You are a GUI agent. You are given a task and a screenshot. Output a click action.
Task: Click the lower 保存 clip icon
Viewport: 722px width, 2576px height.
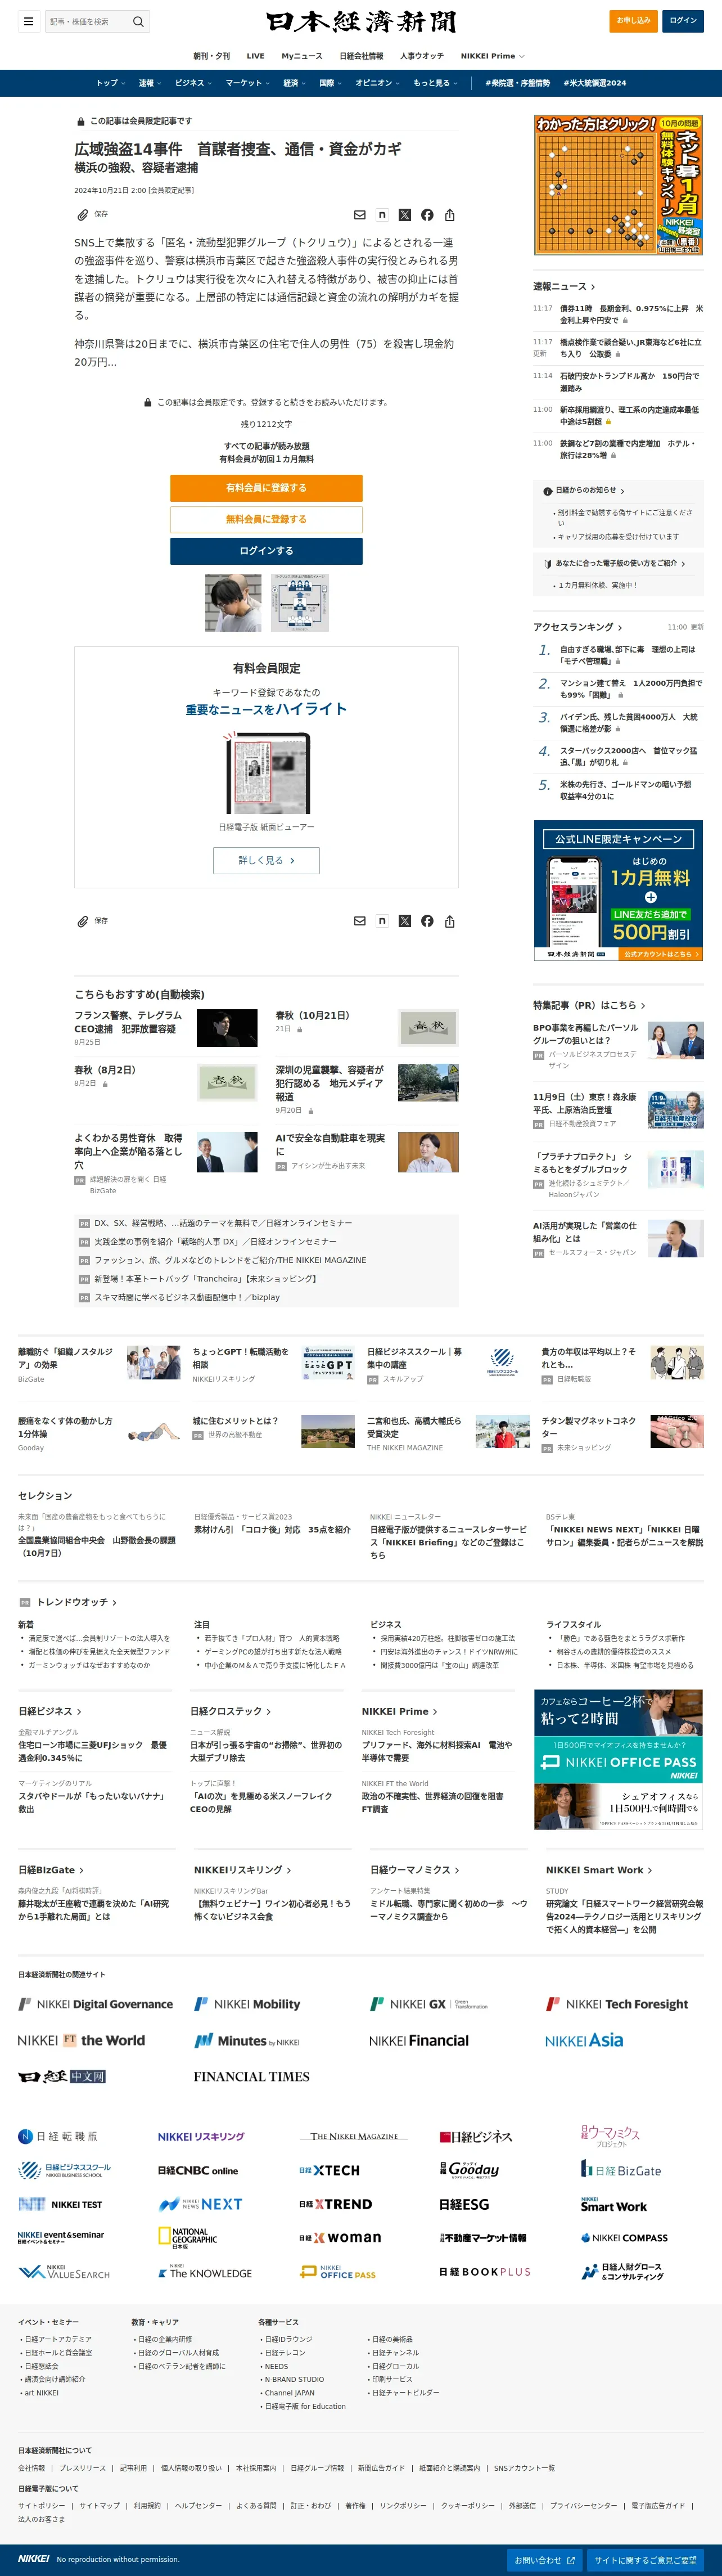pos(83,921)
